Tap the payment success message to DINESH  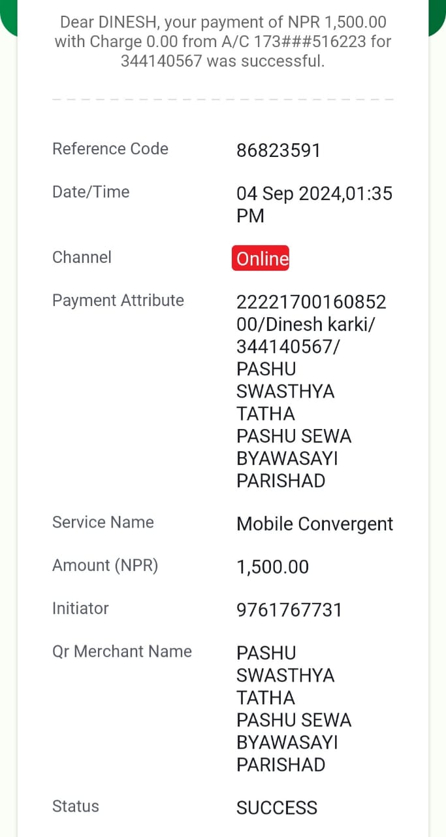pos(223,42)
